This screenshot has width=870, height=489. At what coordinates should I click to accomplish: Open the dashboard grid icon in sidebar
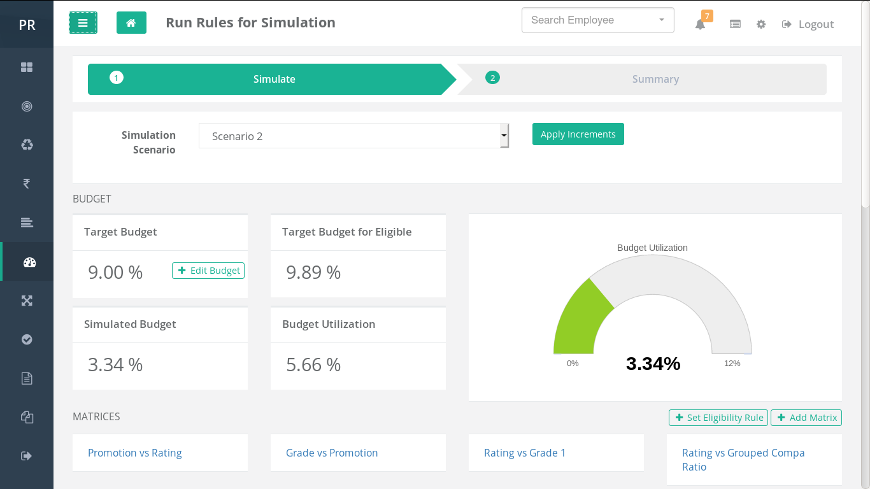click(x=27, y=67)
